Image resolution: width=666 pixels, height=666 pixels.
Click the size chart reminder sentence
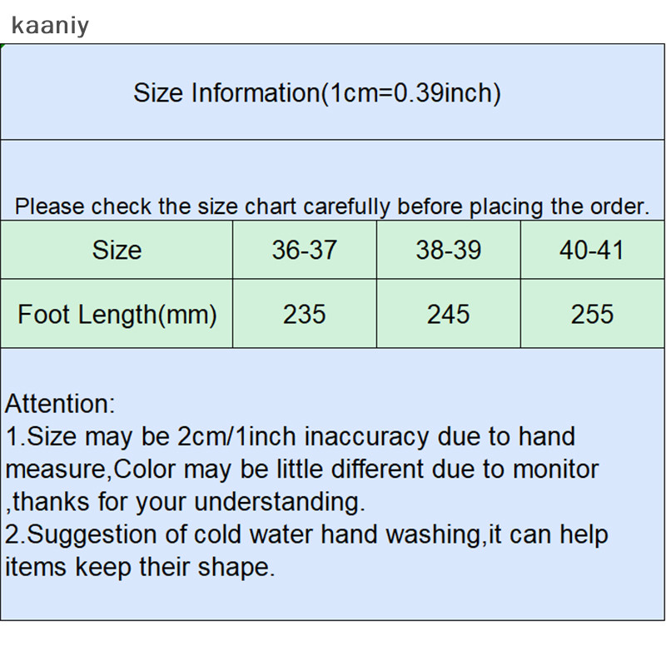[332, 206]
